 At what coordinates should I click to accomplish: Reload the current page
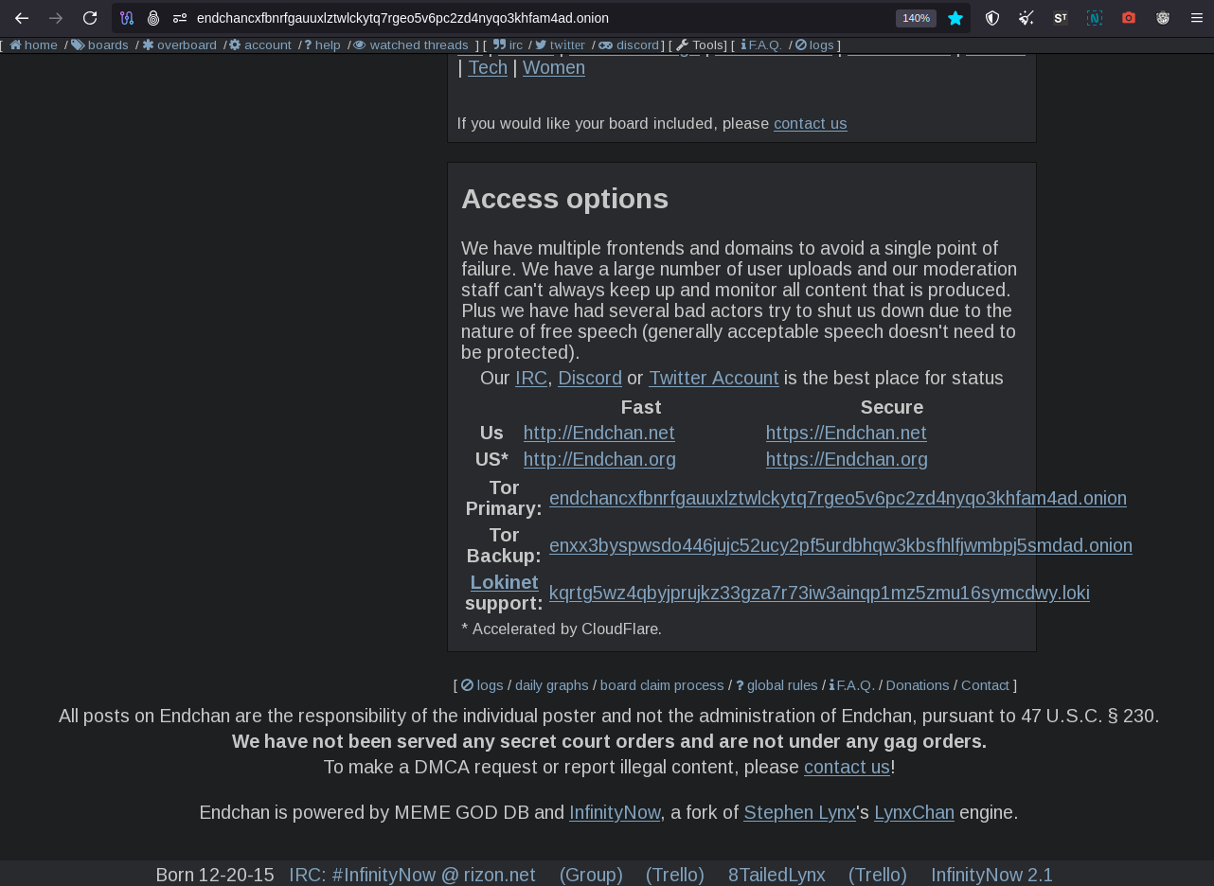pos(90,18)
